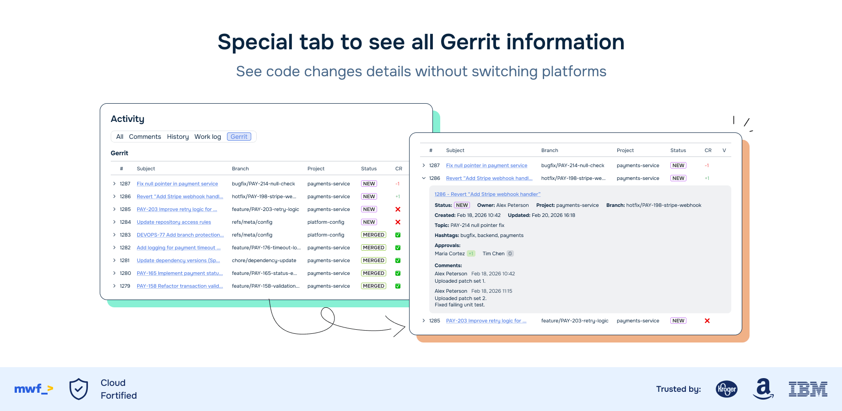The image size is (842, 411).
Task: Expand row 1284 Update repository access rules
Action: (x=114, y=222)
